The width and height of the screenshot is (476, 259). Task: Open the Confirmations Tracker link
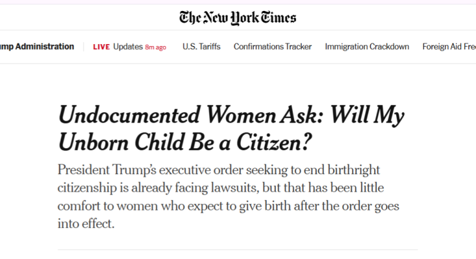click(x=273, y=47)
